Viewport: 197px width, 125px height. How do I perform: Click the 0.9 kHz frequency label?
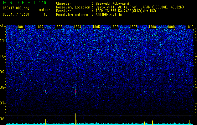click(x=3, y=72)
